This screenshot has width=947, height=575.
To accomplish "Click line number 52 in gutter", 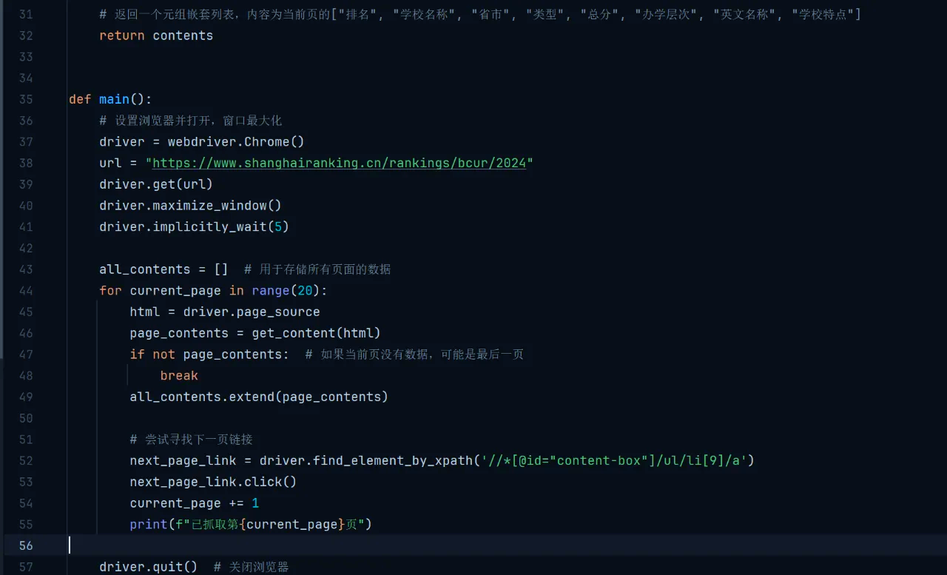I will coord(25,460).
